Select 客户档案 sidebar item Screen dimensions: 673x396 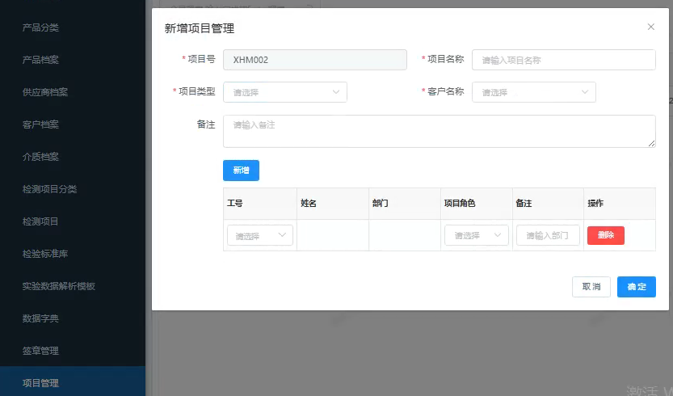tap(40, 124)
